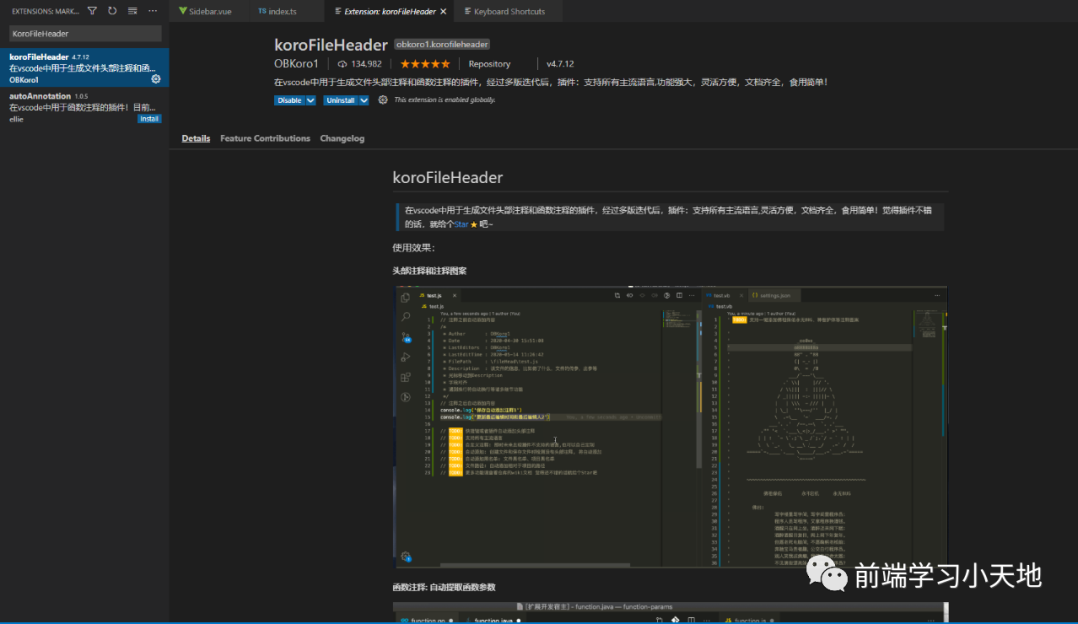Image resolution: width=1078 pixels, height=624 pixels.
Task: Open the extensions filter icon
Action: point(92,11)
